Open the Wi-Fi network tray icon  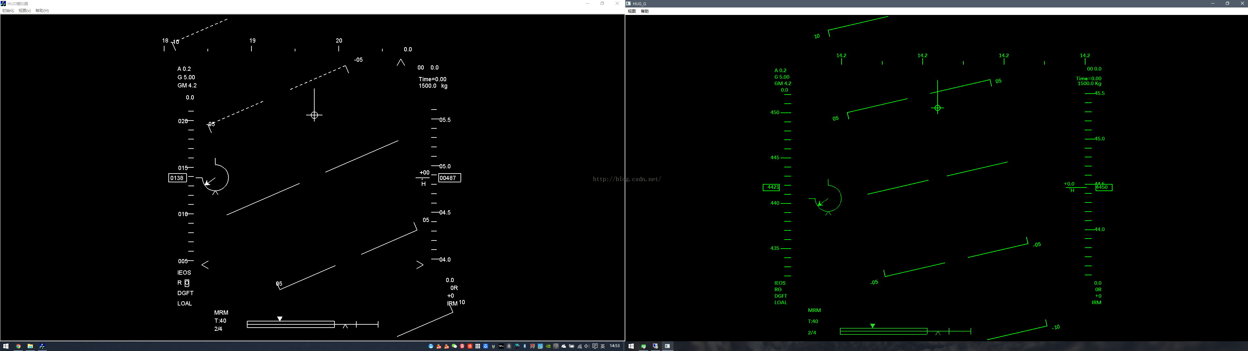click(580, 346)
